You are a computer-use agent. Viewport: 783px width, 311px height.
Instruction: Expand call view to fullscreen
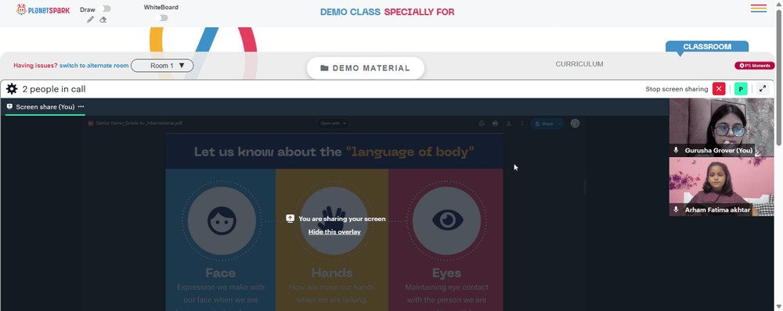click(763, 89)
